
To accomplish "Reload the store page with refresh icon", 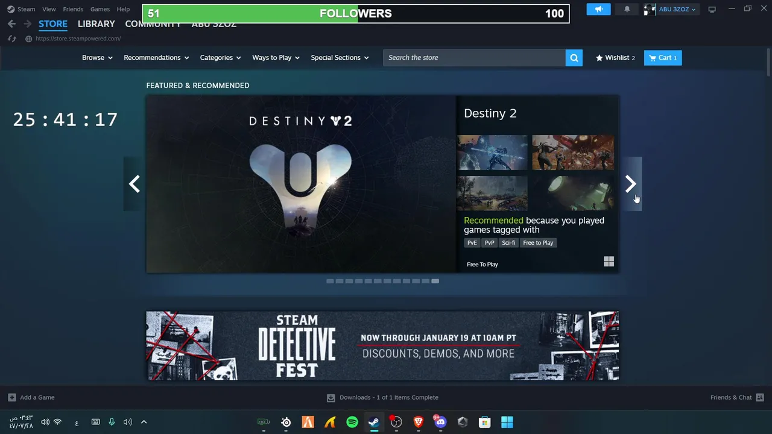I will (11, 39).
